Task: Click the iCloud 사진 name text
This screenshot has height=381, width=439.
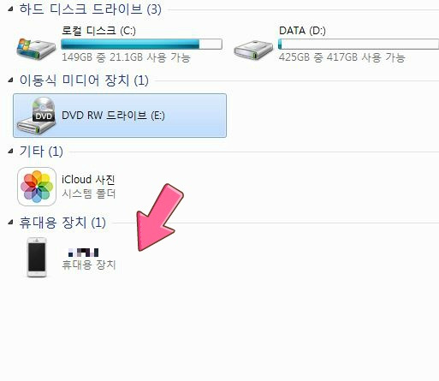Action: click(88, 180)
